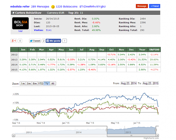176x140 pixels.
Task: Select the 6m zoom range
Action: (35, 83)
